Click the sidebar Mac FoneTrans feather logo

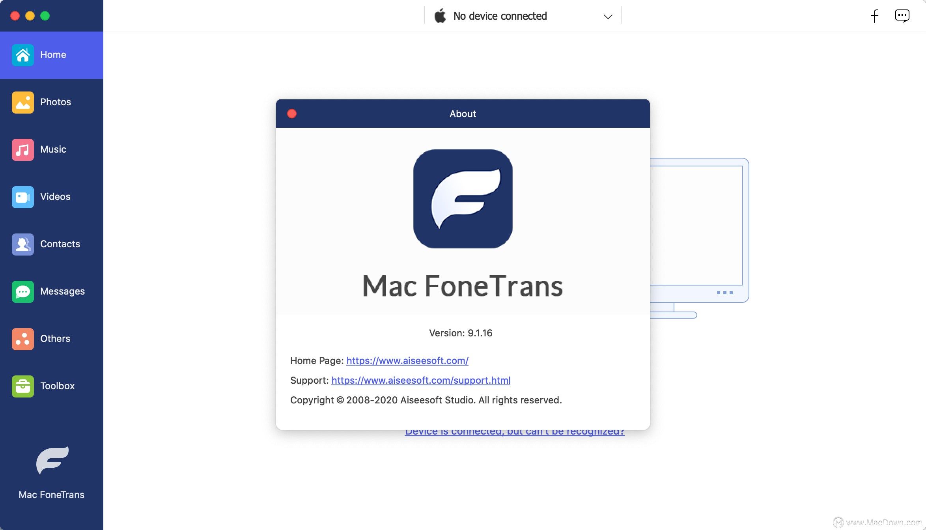click(52, 460)
